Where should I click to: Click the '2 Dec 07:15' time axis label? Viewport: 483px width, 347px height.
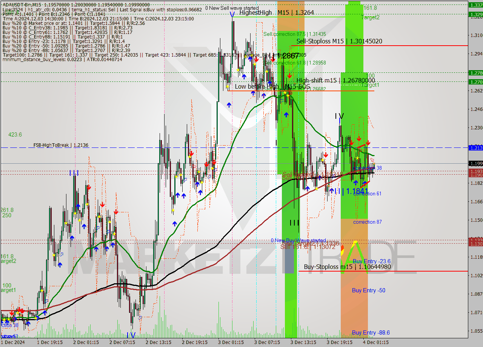(x=122, y=342)
